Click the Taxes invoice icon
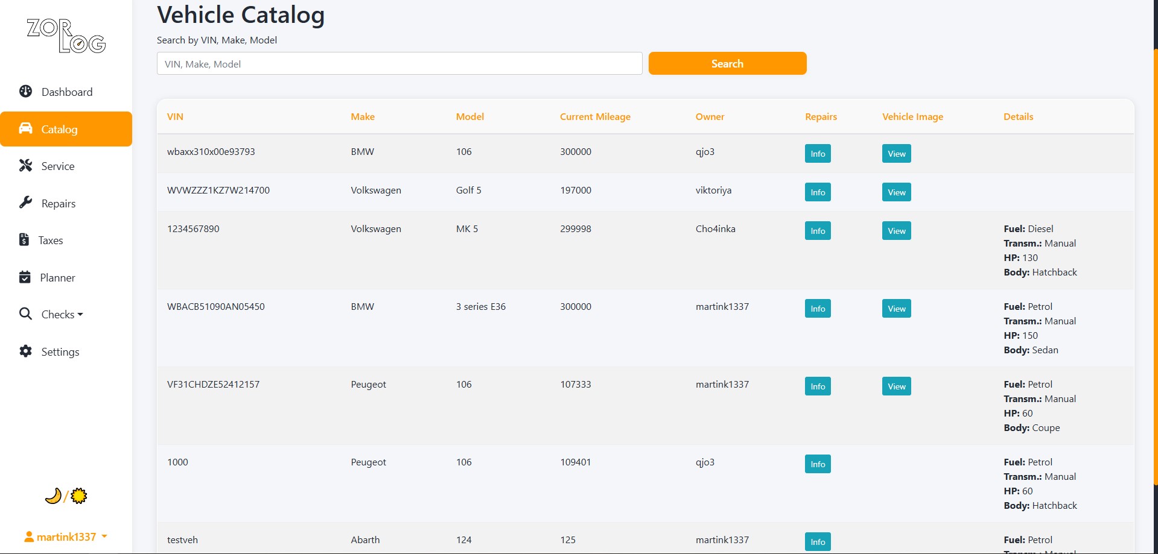The height and width of the screenshot is (554, 1158). tap(24, 240)
